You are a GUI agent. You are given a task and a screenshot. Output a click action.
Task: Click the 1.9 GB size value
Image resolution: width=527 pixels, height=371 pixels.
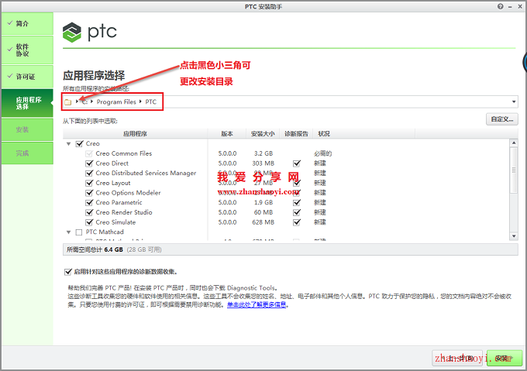coord(263,202)
